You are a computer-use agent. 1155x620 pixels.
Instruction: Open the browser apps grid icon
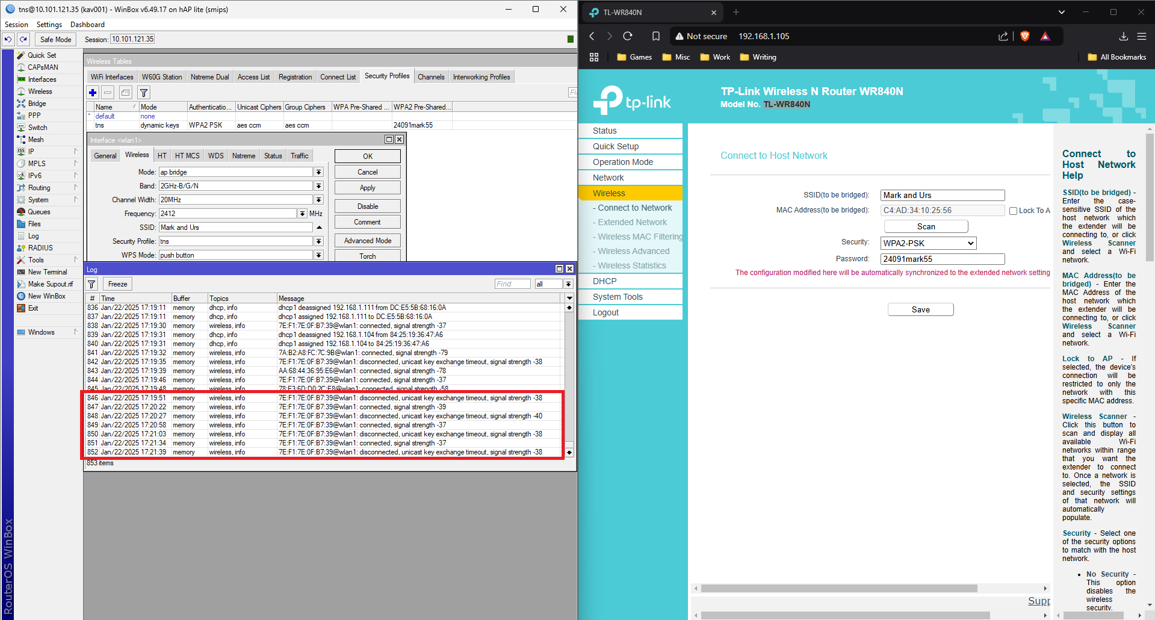pos(594,57)
